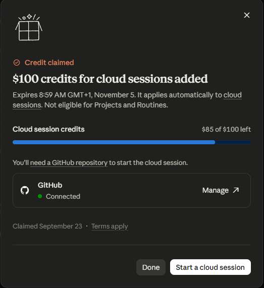Click the GitHub octocat logo
264x288 pixels.
click(25, 190)
